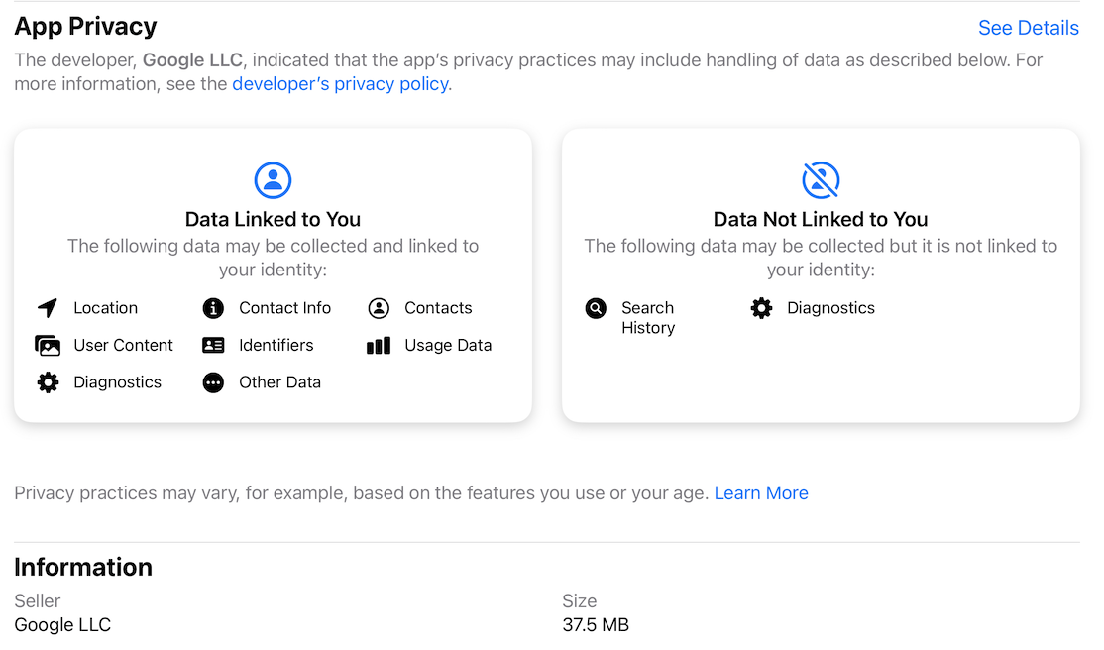Click the Diagnostics gear in the Linked card
This screenshot has width=1104, height=650.
pyautogui.click(x=48, y=382)
